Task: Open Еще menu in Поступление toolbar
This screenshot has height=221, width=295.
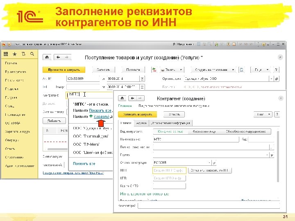Action: click(261, 70)
